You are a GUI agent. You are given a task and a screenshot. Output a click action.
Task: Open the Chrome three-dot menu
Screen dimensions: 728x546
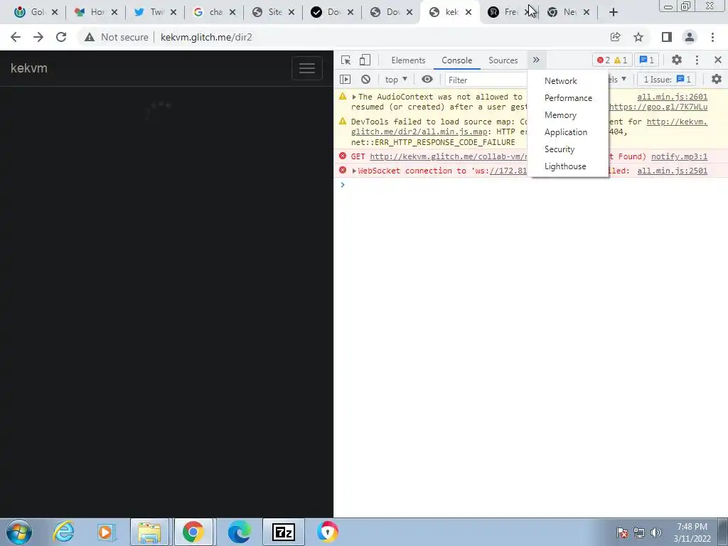[712, 37]
